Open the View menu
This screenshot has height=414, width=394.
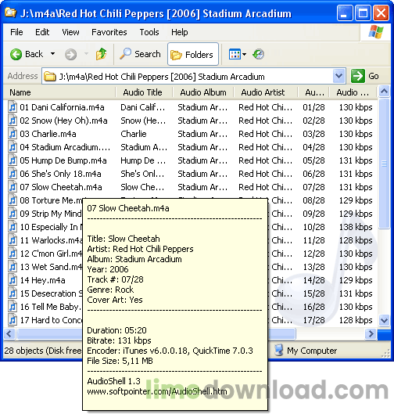tap(70, 32)
